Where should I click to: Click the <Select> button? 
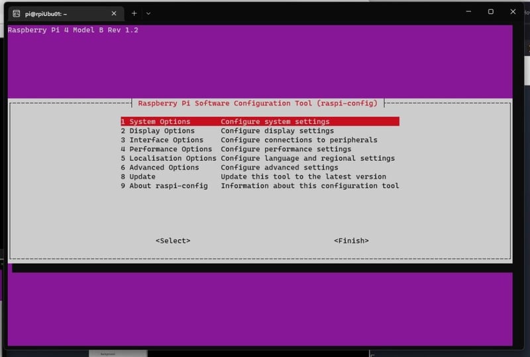coord(173,240)
